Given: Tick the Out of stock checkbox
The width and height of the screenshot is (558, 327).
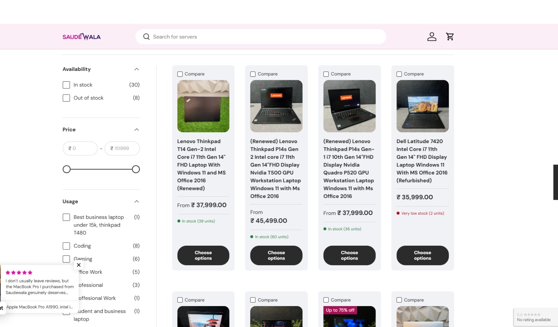Looking at the screenshot, I should tap(66, 98).
